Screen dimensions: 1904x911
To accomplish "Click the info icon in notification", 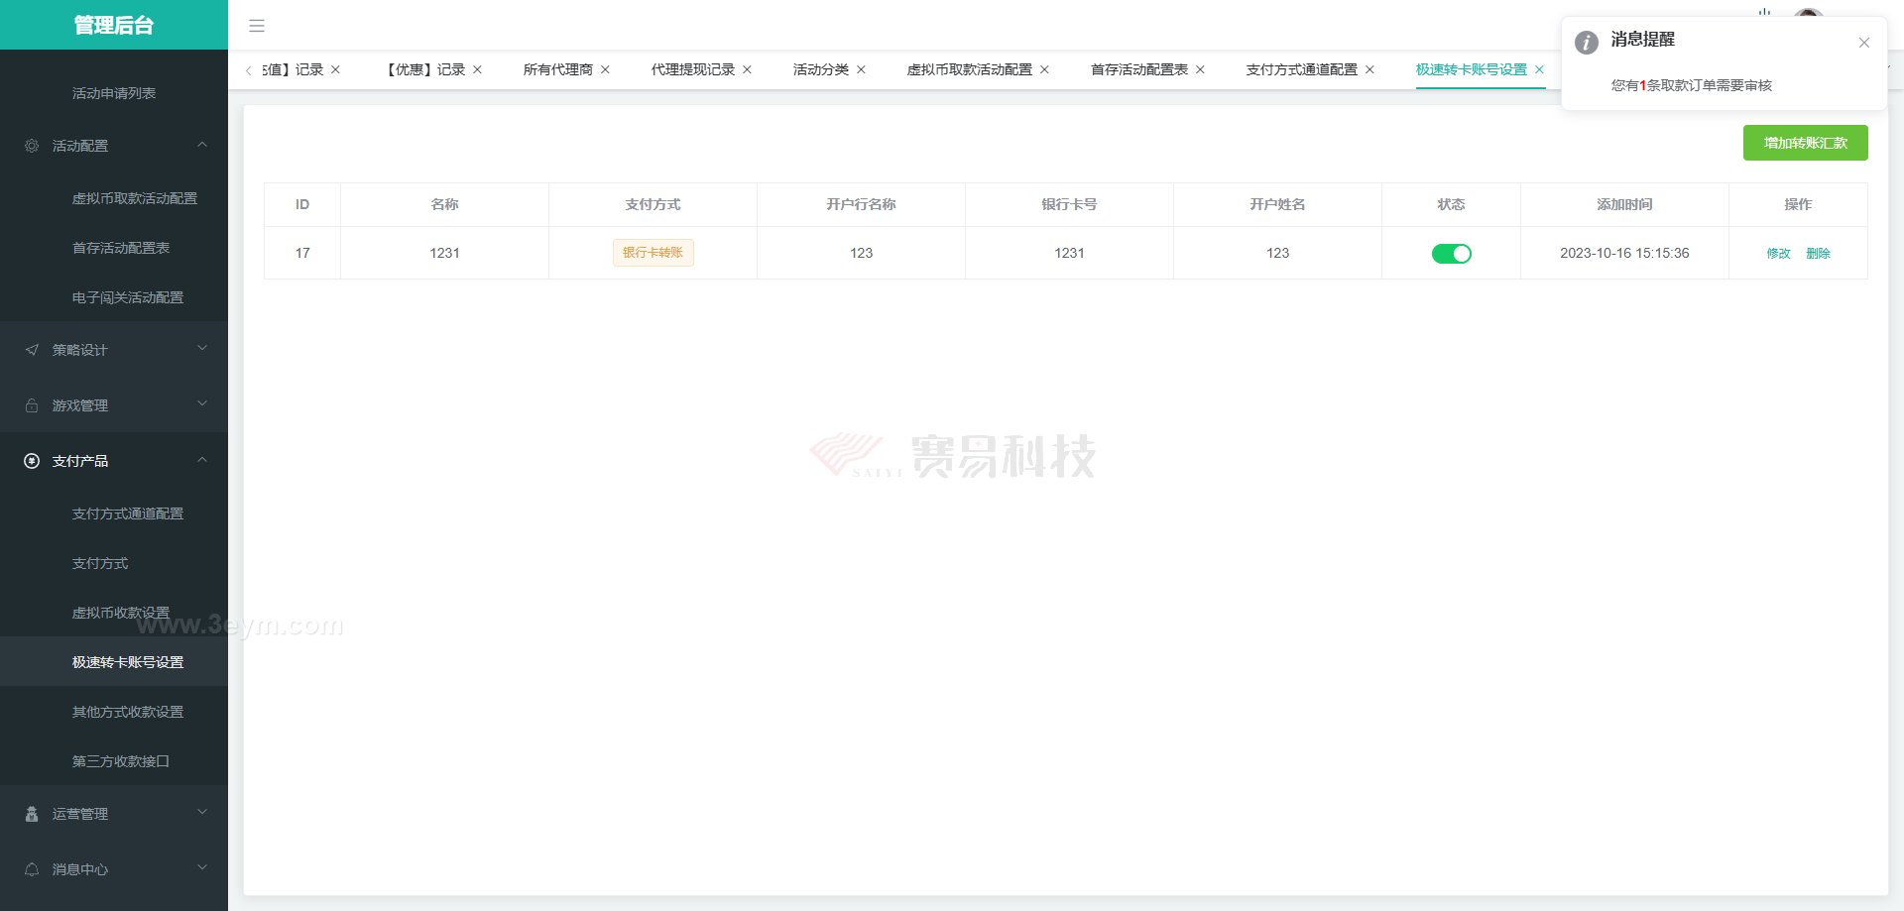I will click(1587, 43).
